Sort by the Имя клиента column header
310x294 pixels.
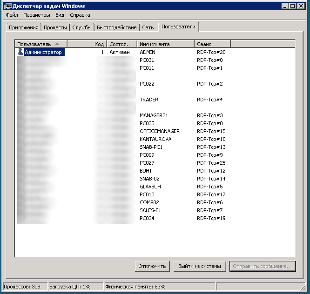pyautogui.click(x=166, y=44)
